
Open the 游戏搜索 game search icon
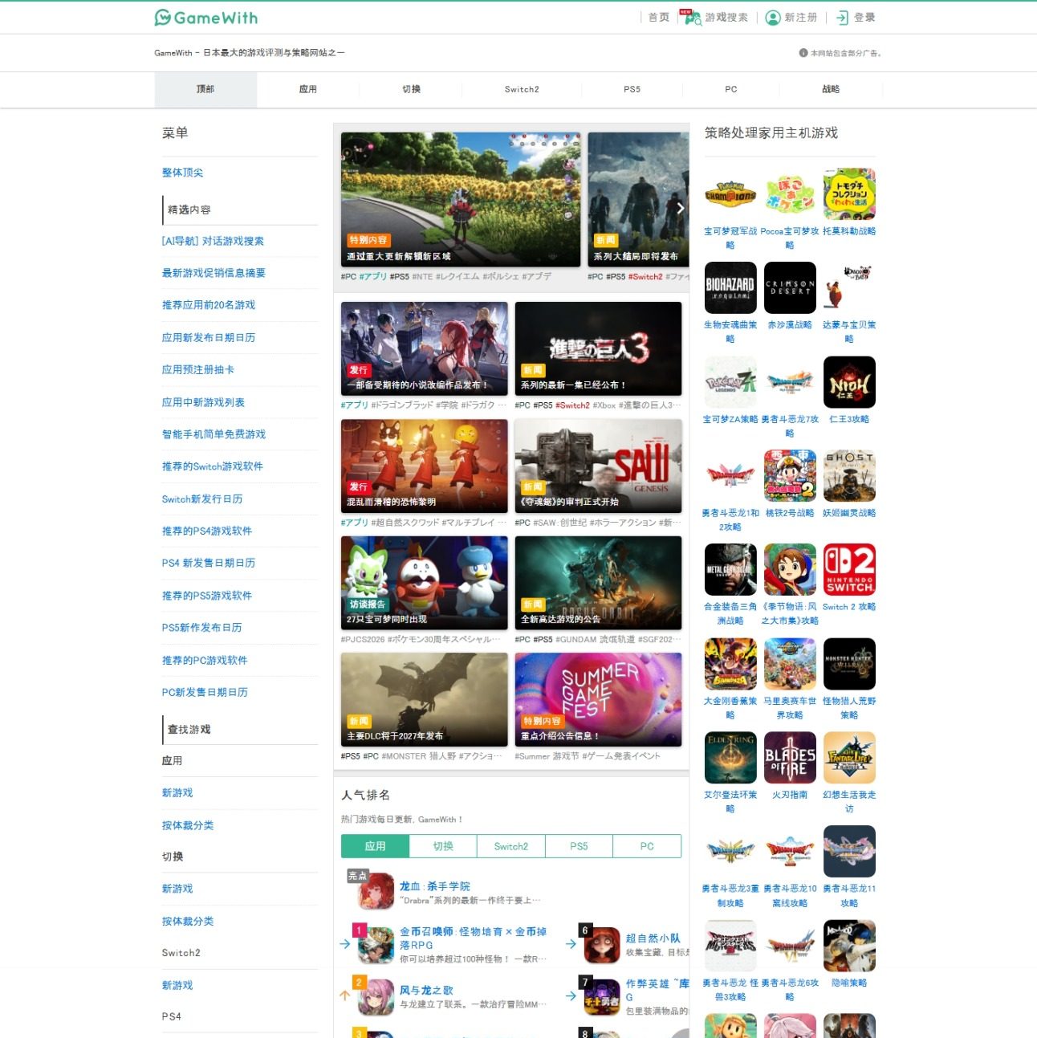coord(691,18)
